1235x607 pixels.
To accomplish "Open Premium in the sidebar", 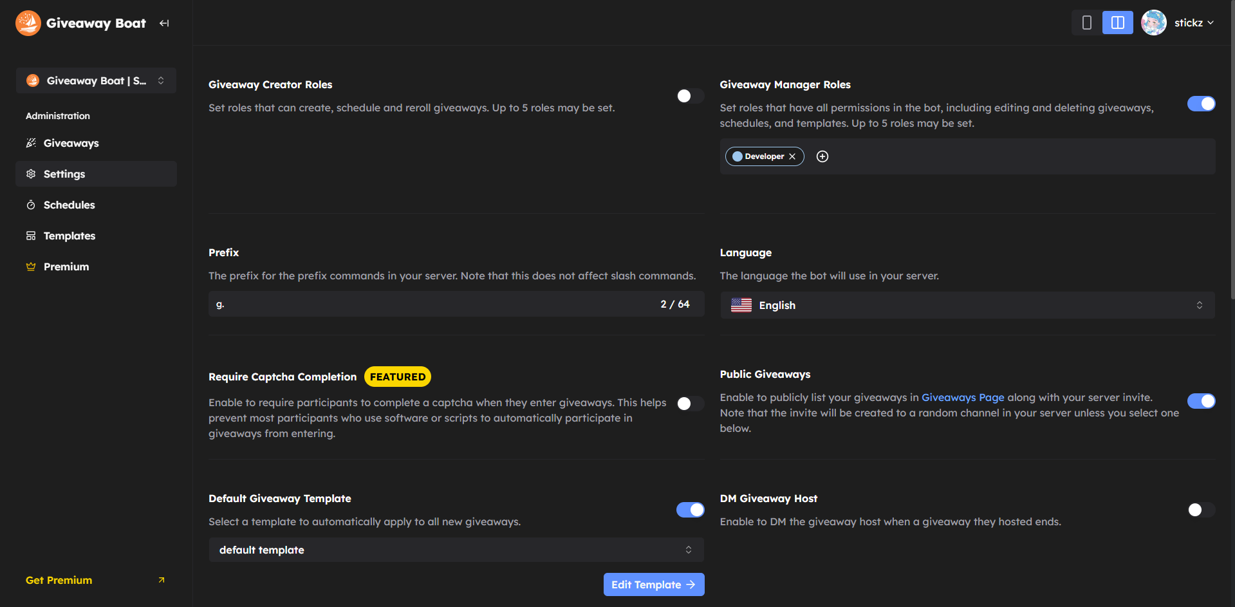I will (x=96, y=266).
